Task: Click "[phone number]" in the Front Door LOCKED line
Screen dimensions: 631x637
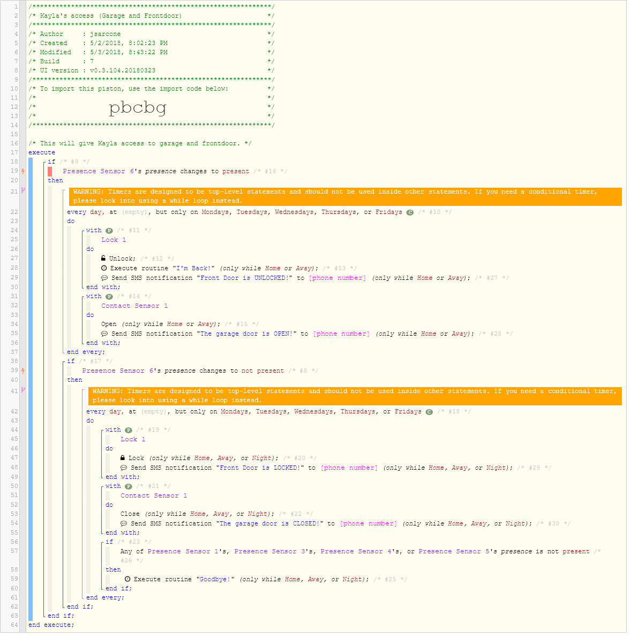Action: pos(349,468)
